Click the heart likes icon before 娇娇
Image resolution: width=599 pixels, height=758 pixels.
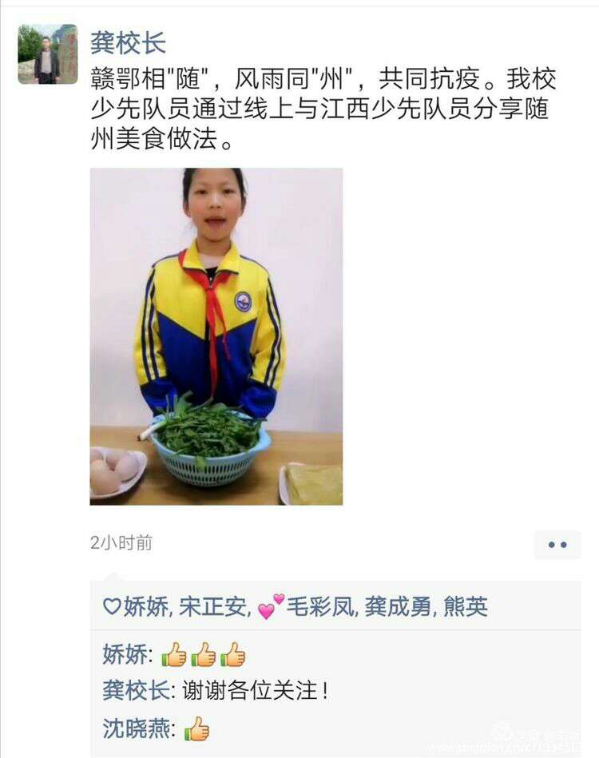112,605
